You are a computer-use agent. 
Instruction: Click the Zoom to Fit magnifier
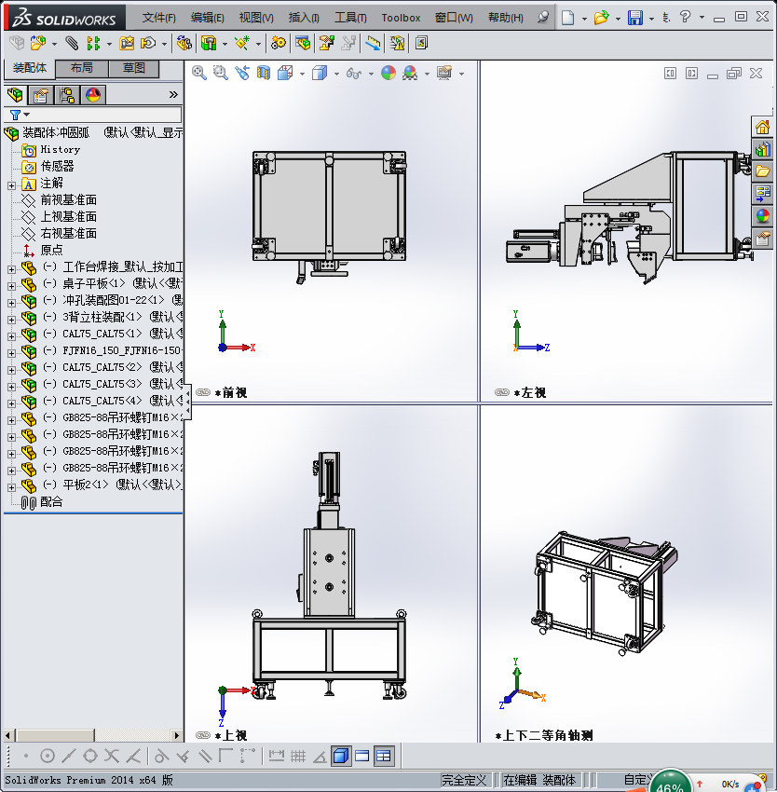tap(199, 74)
